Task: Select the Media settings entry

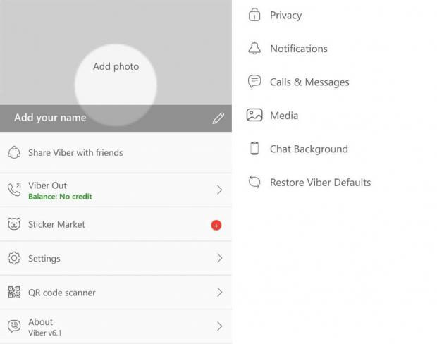Action: click(283, 116)
